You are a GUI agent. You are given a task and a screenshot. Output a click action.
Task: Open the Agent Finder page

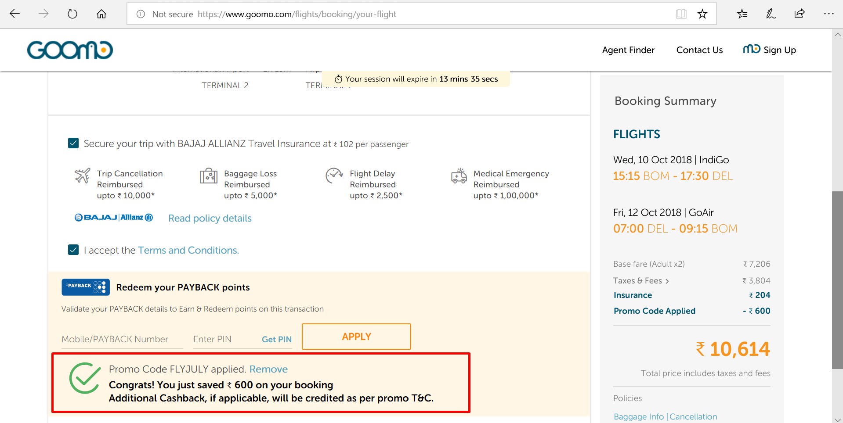click(628, 50)
